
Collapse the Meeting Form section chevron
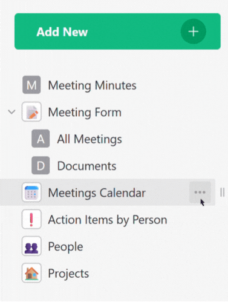pos(11,112)
